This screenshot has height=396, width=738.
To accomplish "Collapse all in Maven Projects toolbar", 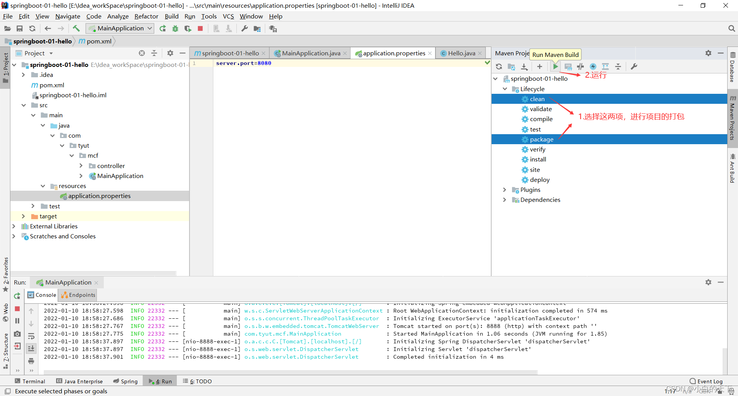I will pos(618,67).
